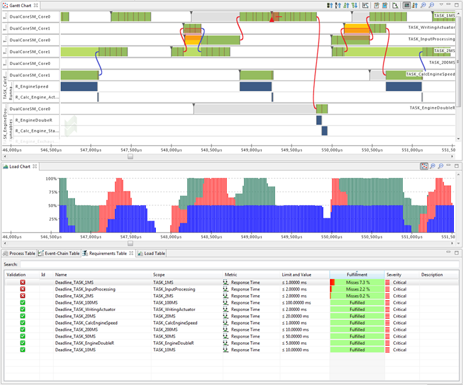Click the red failed icon for Deadline_TASK_InputProcessing
463x385 pixels.
tap(22, 289)
